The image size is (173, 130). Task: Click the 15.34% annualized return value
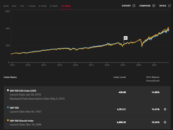click(156, 122)
